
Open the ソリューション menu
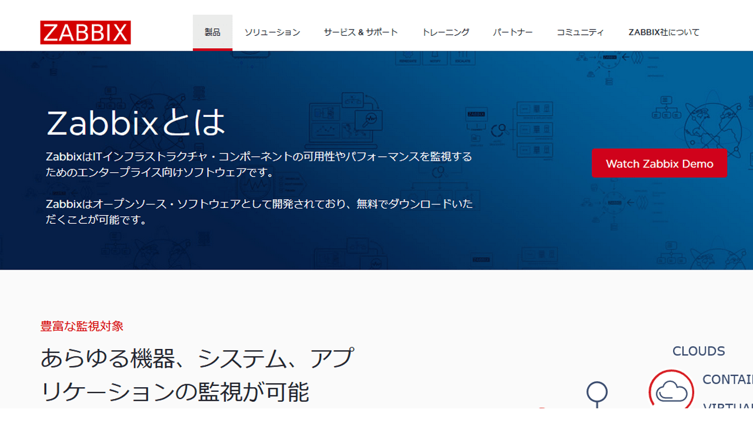(272, 32)
